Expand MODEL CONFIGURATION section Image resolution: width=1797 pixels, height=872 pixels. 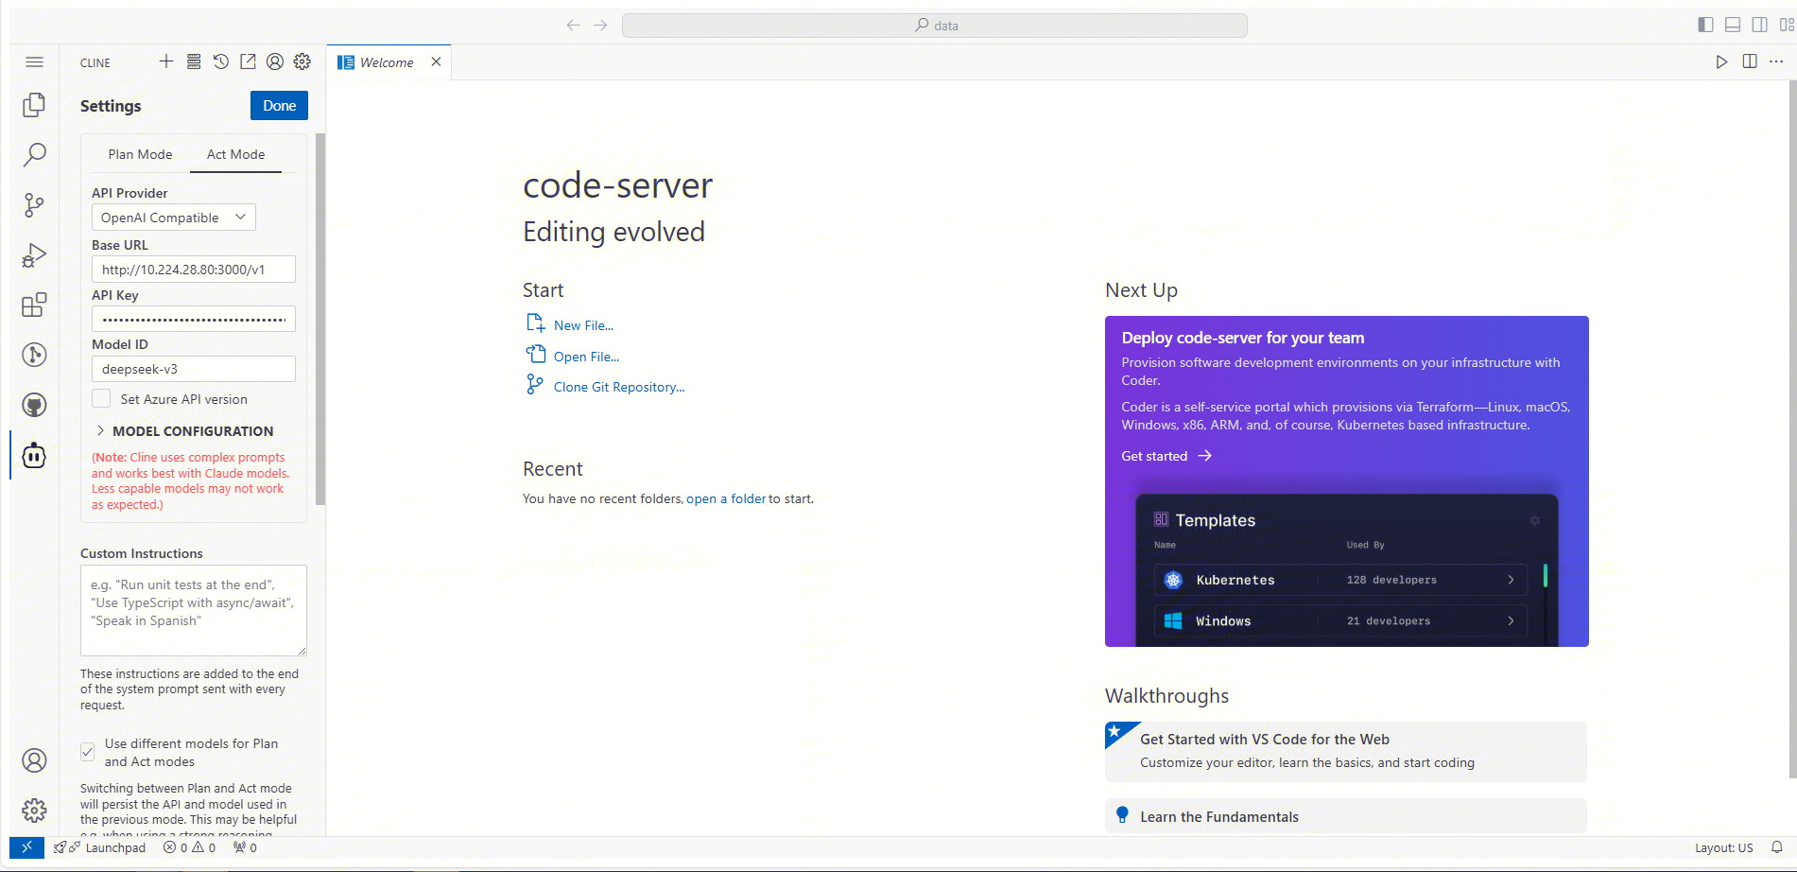183,431
